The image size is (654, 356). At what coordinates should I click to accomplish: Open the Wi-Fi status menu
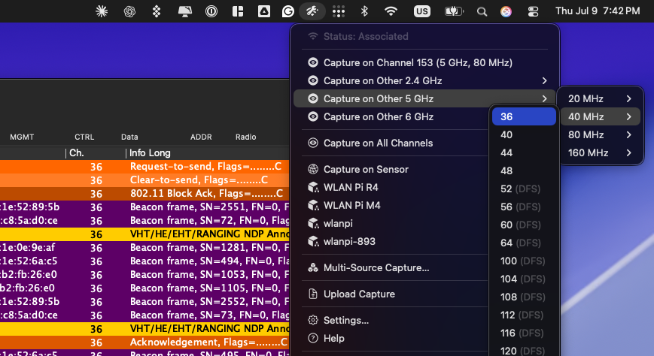[391, 11]
